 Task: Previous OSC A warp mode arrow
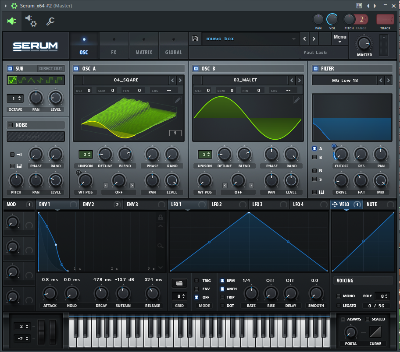106,186
